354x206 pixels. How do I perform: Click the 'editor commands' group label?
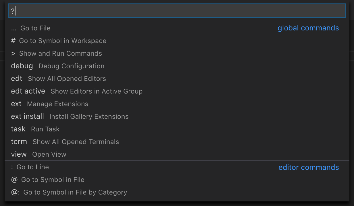(309, 167)
